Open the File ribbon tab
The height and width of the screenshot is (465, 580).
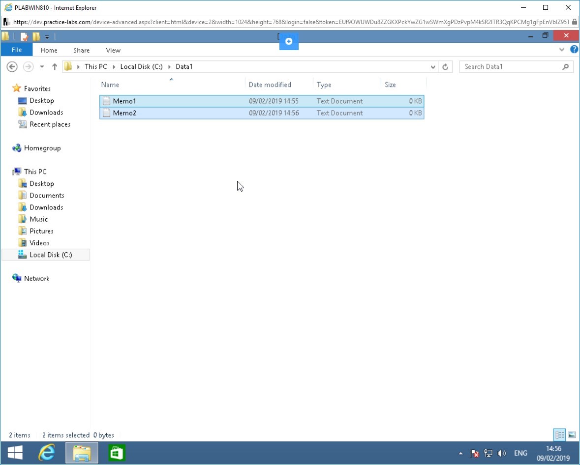coord(17,50)
